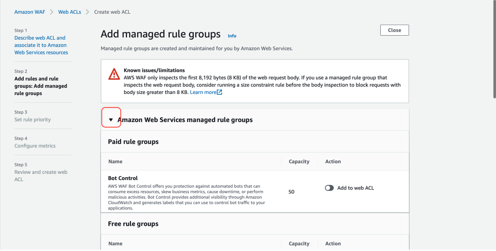Image resolution: width=496 pixels, height=251 pixels.
Task: Click Name column header in Paid rule groups
Action: [x=115, y=161]
